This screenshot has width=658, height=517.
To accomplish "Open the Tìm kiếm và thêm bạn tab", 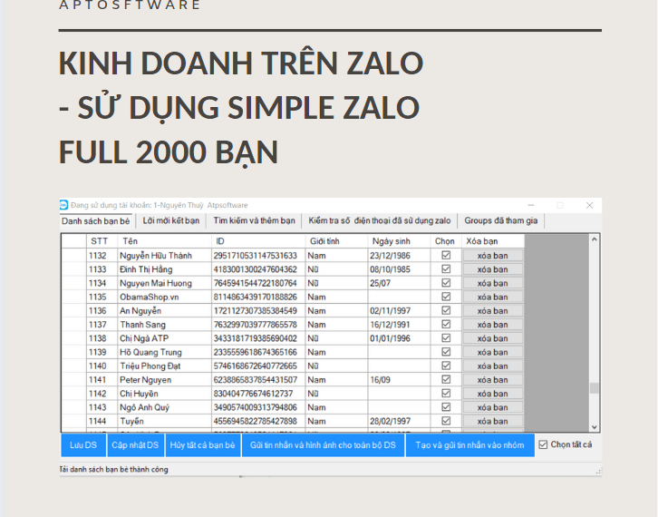I will [254, 220].
